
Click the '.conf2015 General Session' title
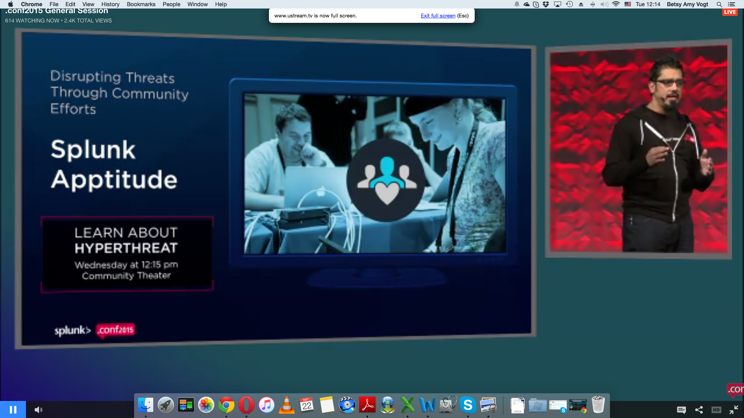(x=57, y=11)
